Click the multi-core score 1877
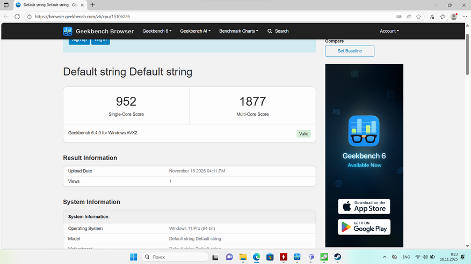Viewport: 471px width, 264px height. point(252,101)
